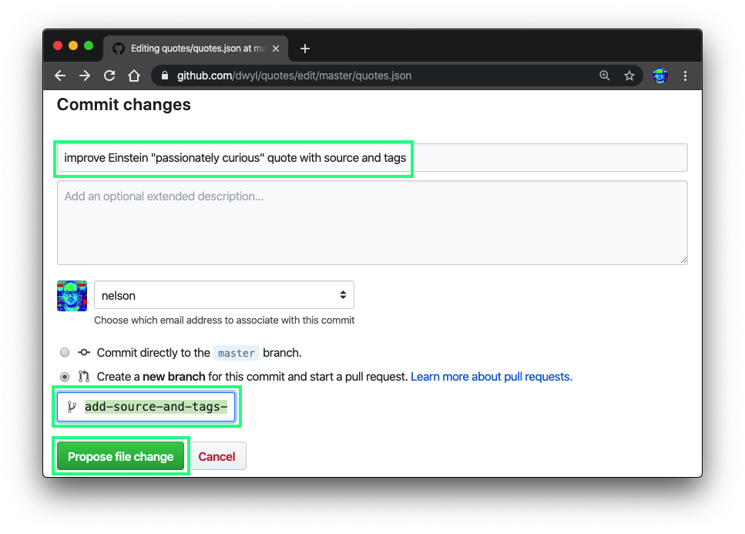This screenshot has width=745, height=534.
Task: Reload the page
Action: pos(109,76)
